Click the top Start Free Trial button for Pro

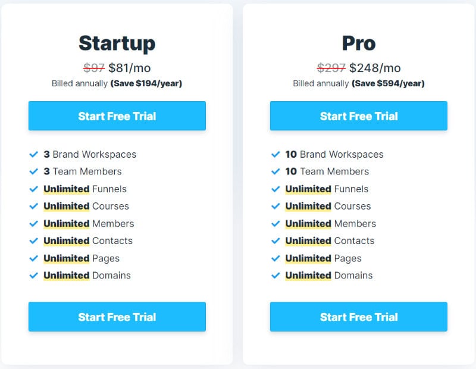point(359,116)
